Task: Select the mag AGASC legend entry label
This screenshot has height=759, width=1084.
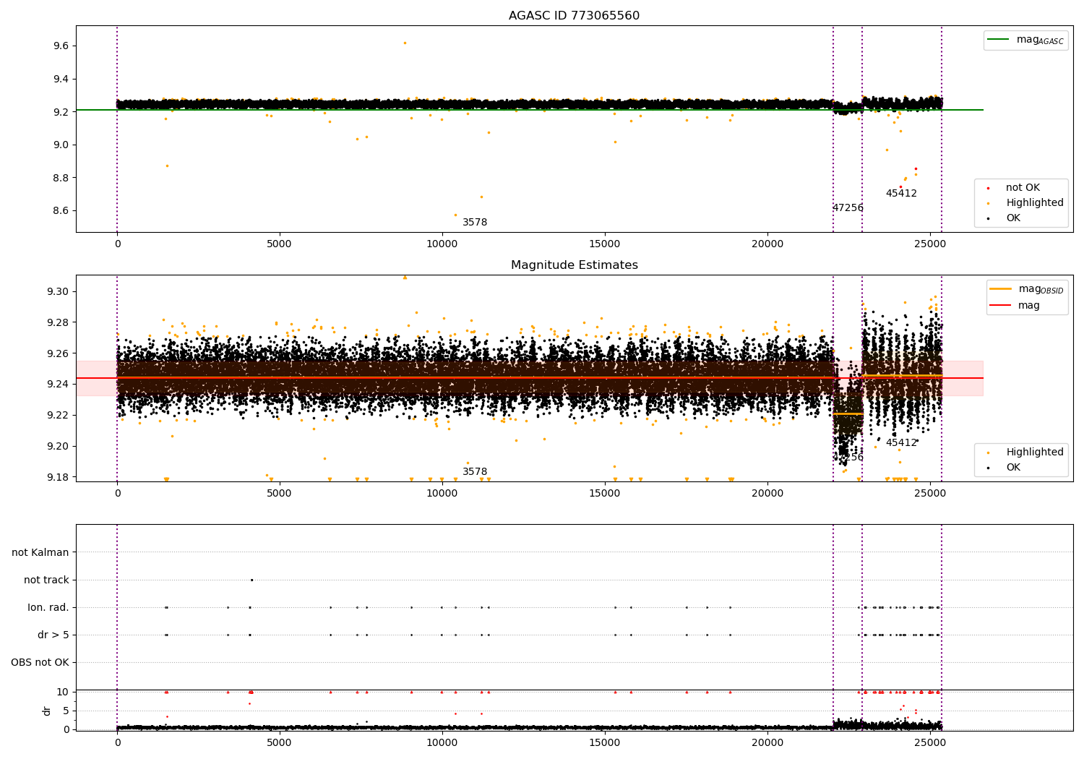Action: [x=1040, y=40]
